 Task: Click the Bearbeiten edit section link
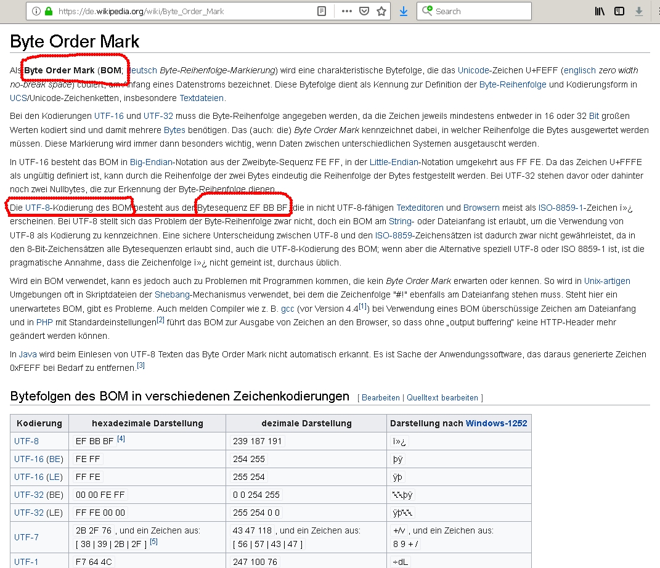pos(381,398)
